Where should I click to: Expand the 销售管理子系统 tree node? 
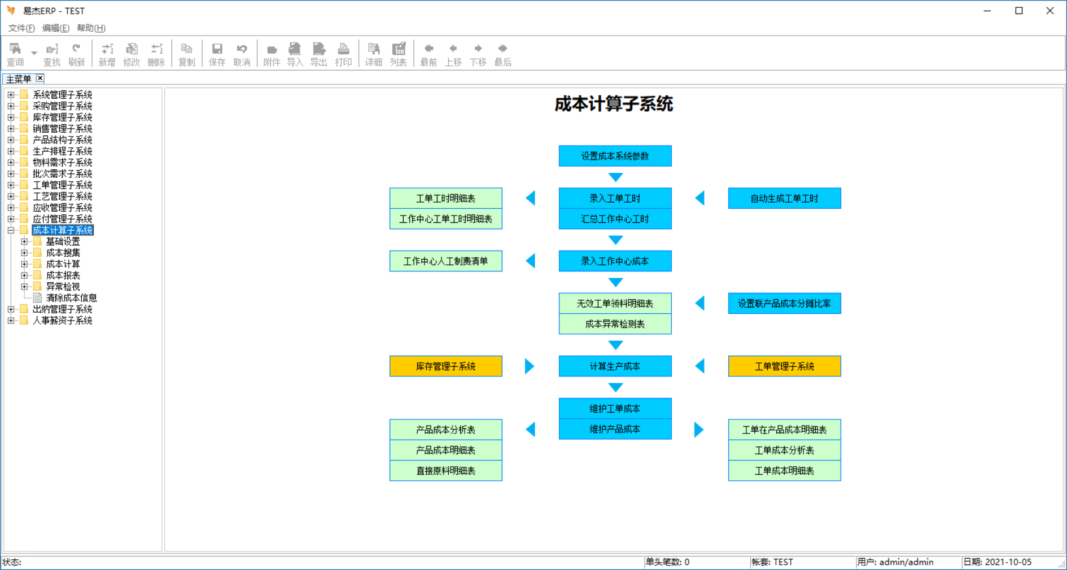(11, 129)
